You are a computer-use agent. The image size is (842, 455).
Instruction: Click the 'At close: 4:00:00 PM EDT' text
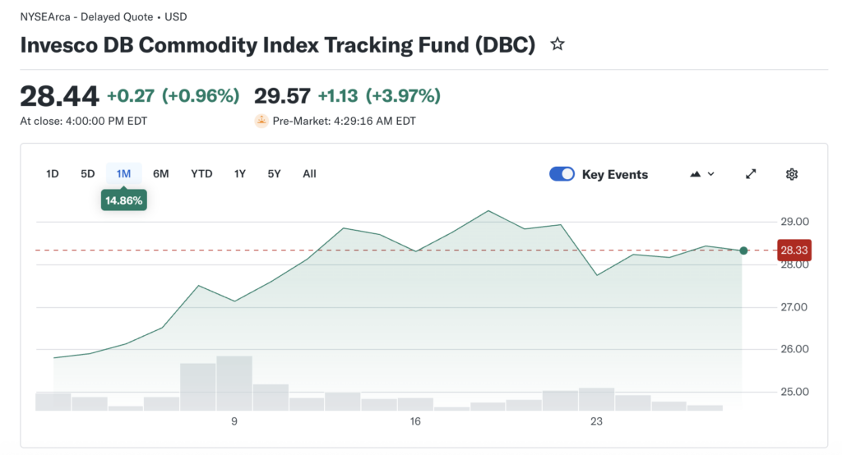pos(83,122)
